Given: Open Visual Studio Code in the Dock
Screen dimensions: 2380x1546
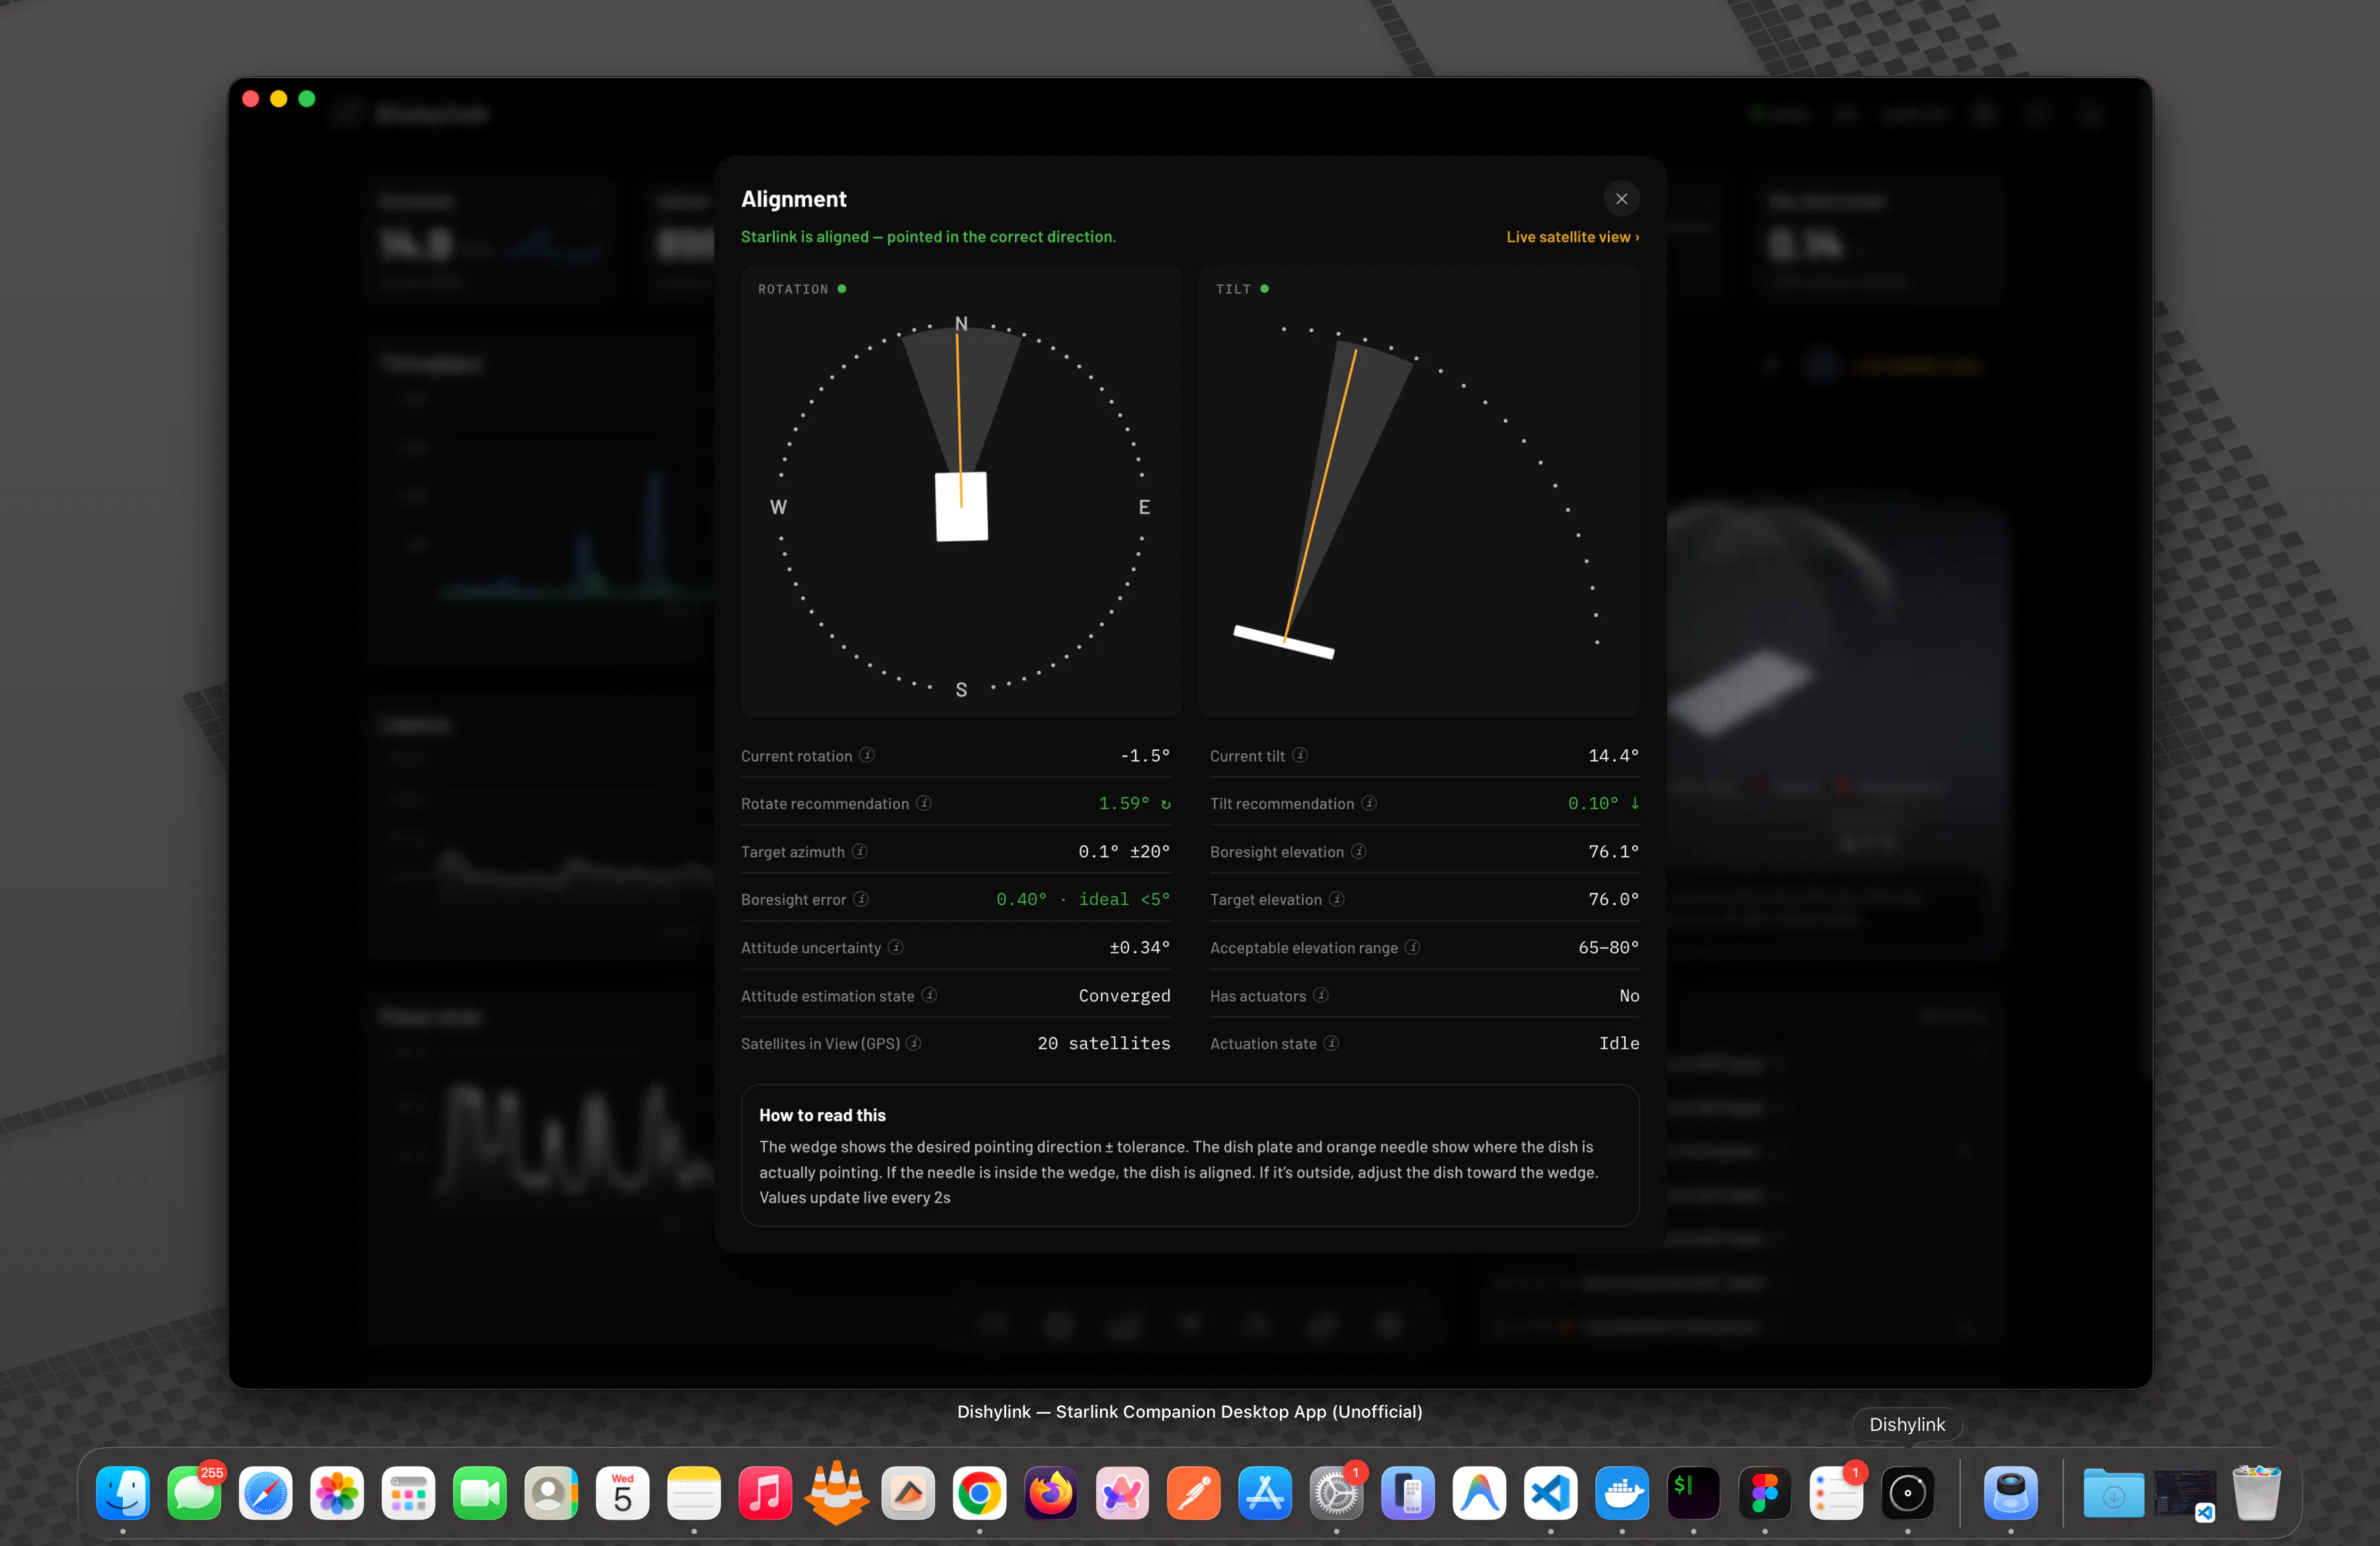Looking at the screenshot, I should pyautogui.click(x=1550, y=1493).
